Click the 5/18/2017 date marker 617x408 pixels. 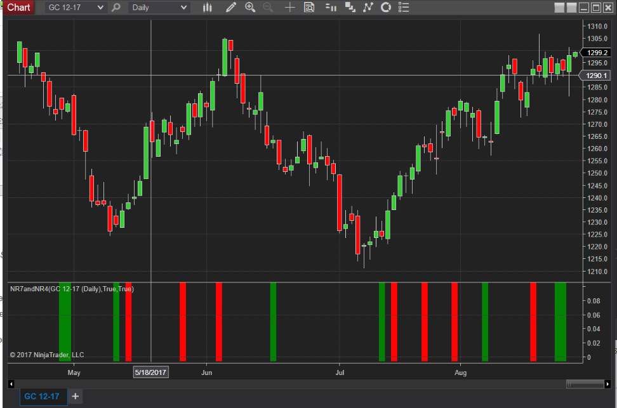tap(150, 372)
